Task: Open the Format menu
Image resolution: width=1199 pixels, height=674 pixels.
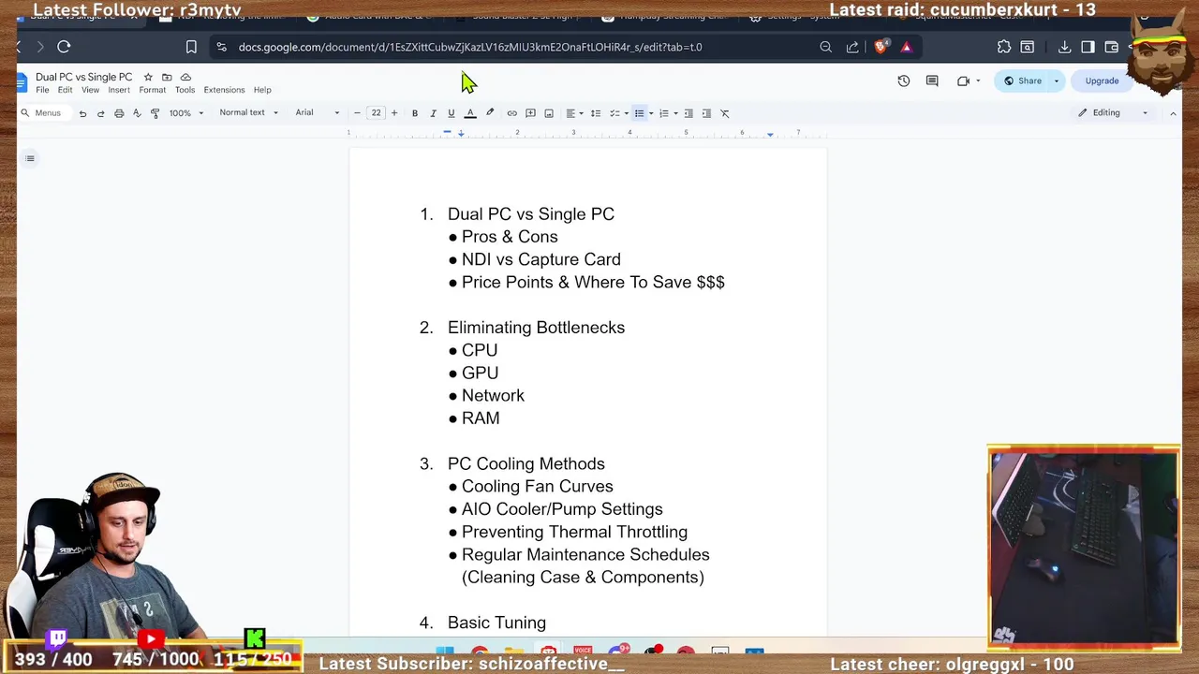Action: tap(152, 90)
